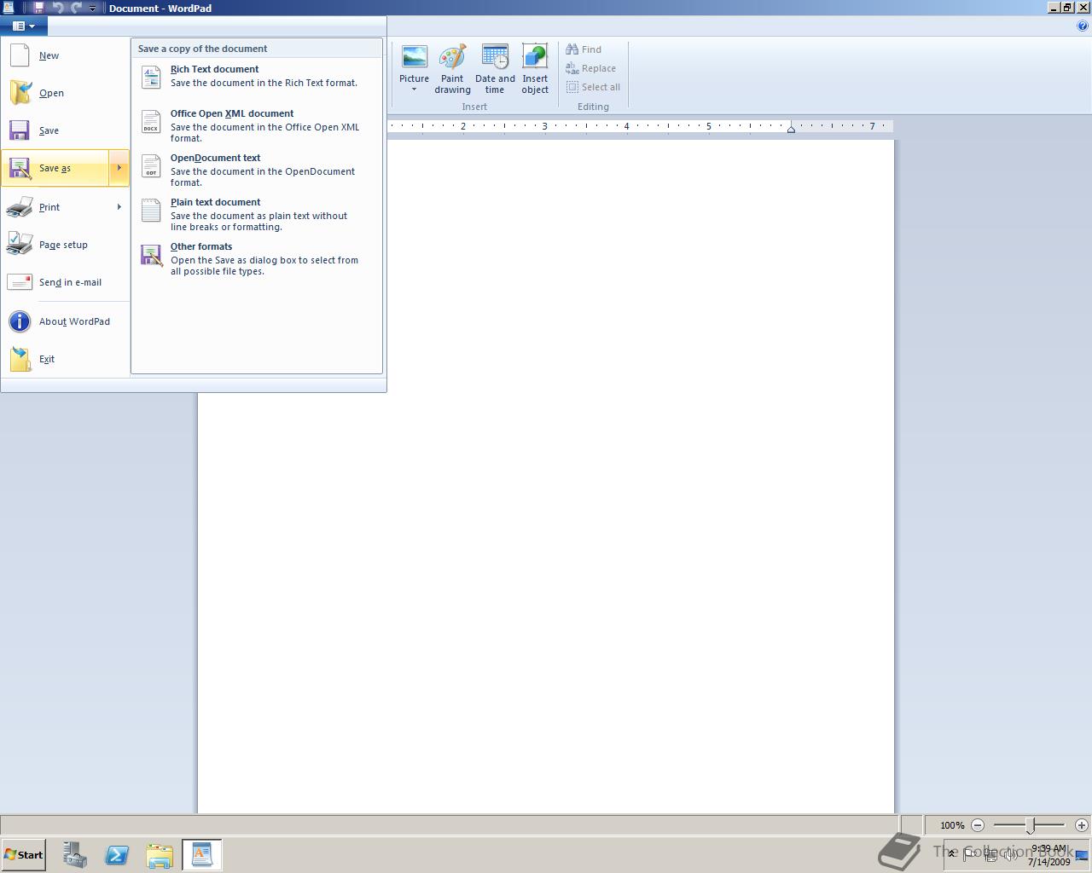The image size is (1092, 873).
Task: Select Open from the WordPad menu
Action: click(x=65, y=93)
